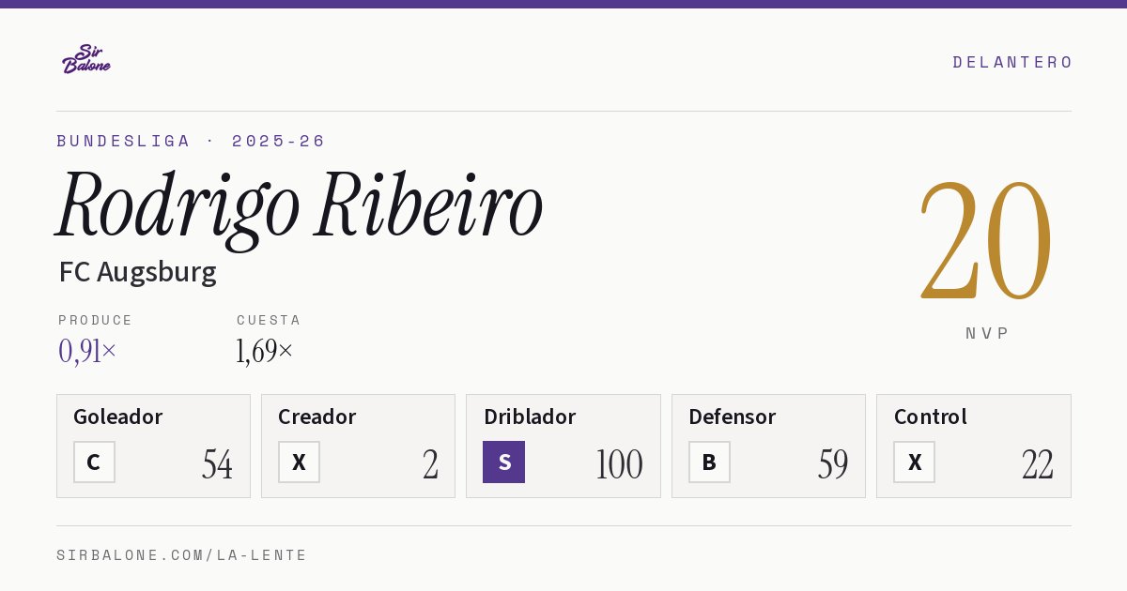Click the purple S badge in Driblador
1127x591 pixels.
(503, 462)
